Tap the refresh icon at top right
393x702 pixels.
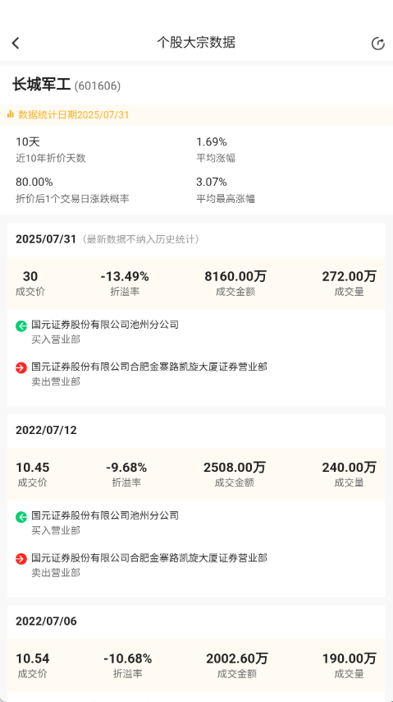(377, 44)
